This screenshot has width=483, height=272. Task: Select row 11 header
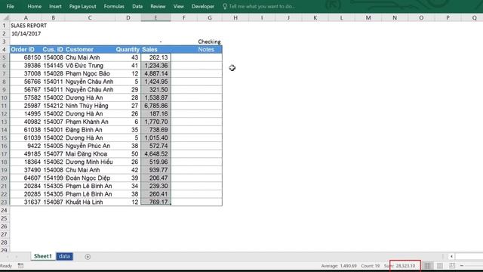click(5, 106)
